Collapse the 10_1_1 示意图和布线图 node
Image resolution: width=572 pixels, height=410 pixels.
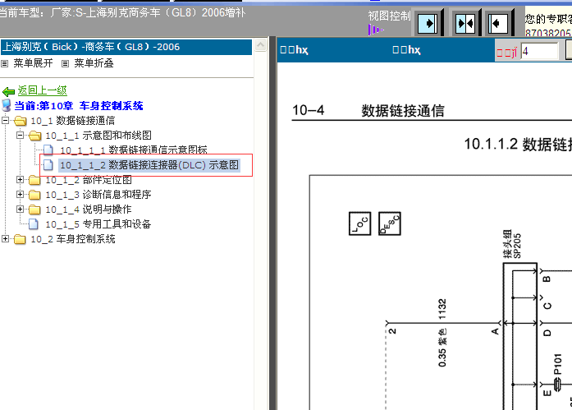20,135
